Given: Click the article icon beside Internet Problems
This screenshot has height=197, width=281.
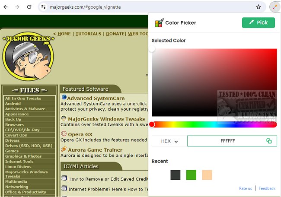Looking at the screenshot, I should pos(64,188).
